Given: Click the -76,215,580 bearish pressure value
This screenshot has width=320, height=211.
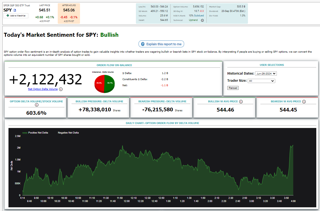Looking at the screenshot, I should coord(158,109).
